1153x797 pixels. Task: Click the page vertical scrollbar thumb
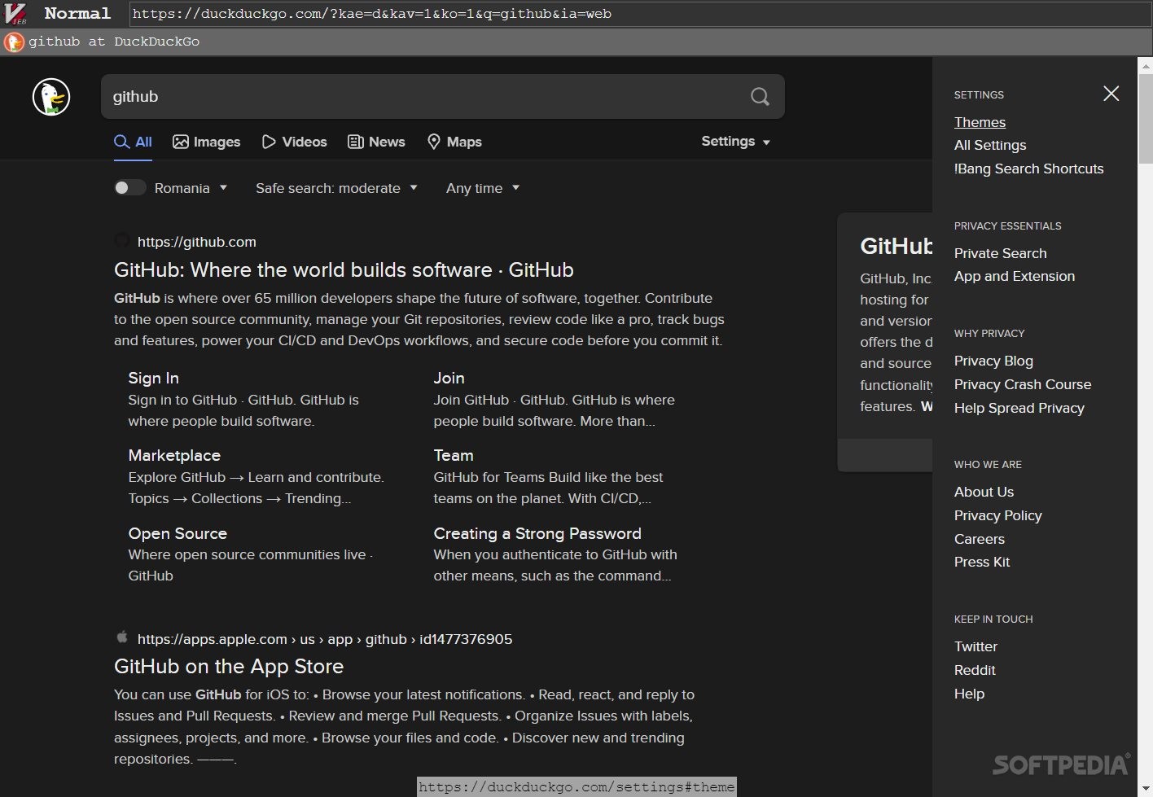click(1145, 119)
